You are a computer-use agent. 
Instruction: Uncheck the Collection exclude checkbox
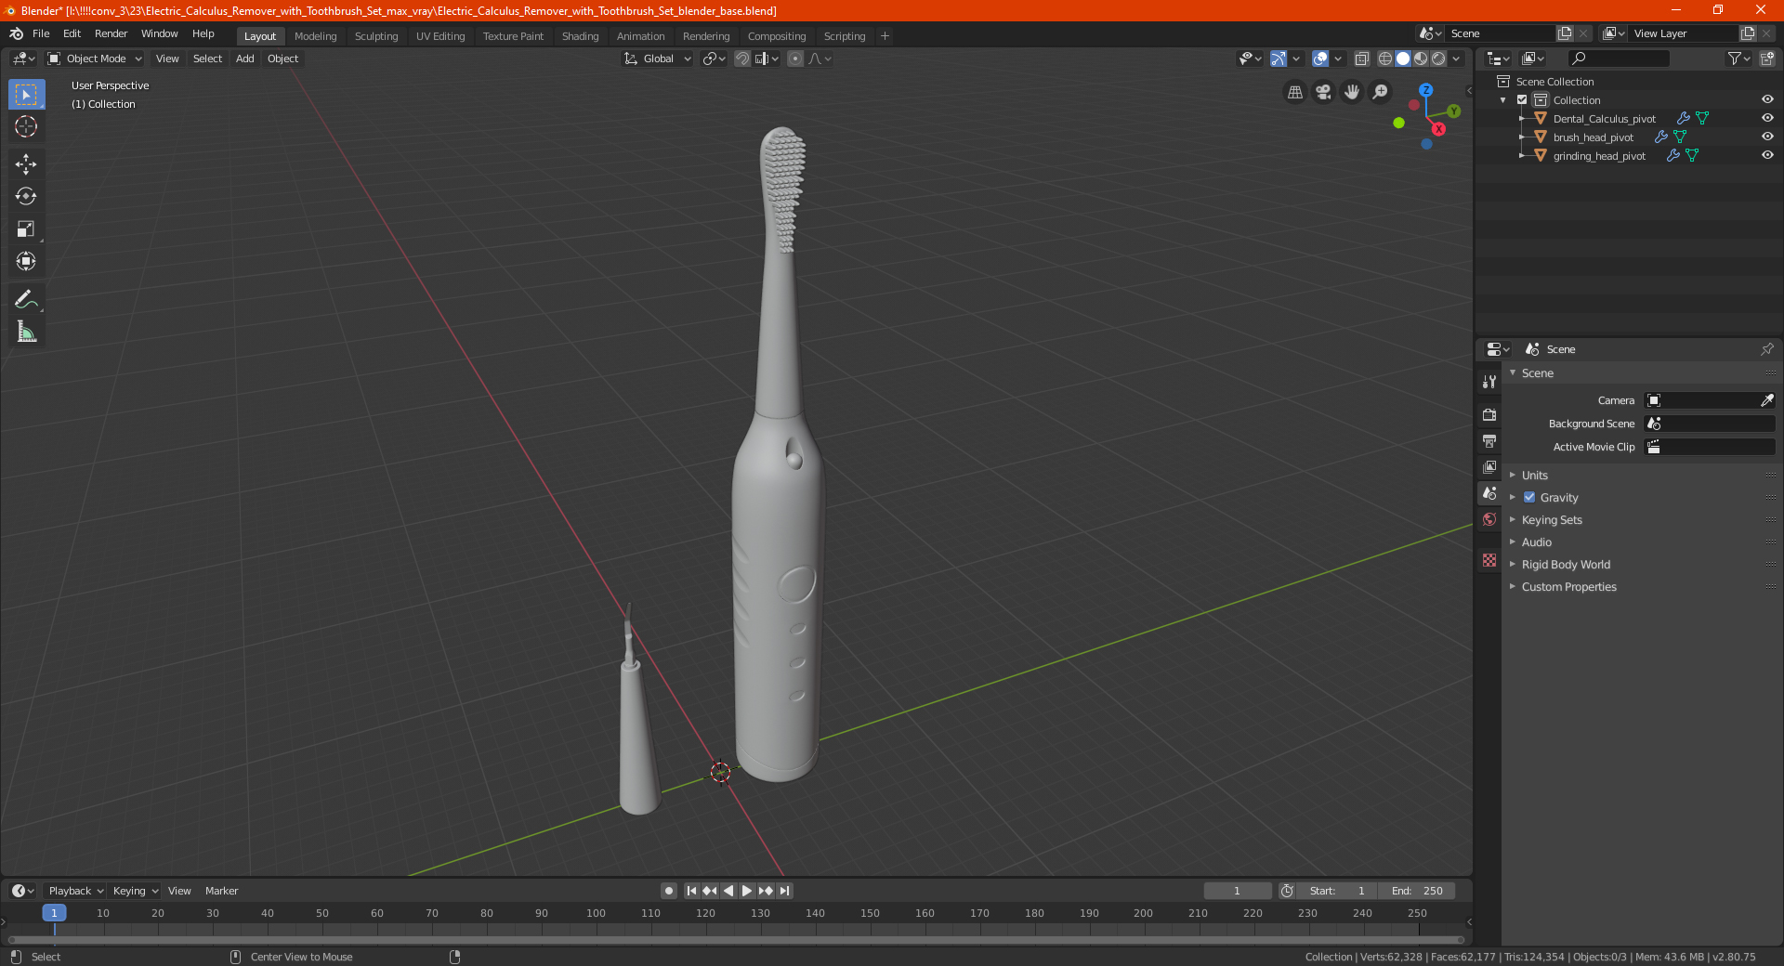(x=1522, y=99)
